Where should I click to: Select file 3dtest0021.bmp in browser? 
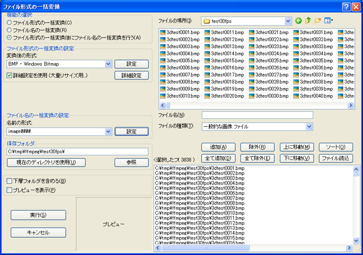pos(269,32)
